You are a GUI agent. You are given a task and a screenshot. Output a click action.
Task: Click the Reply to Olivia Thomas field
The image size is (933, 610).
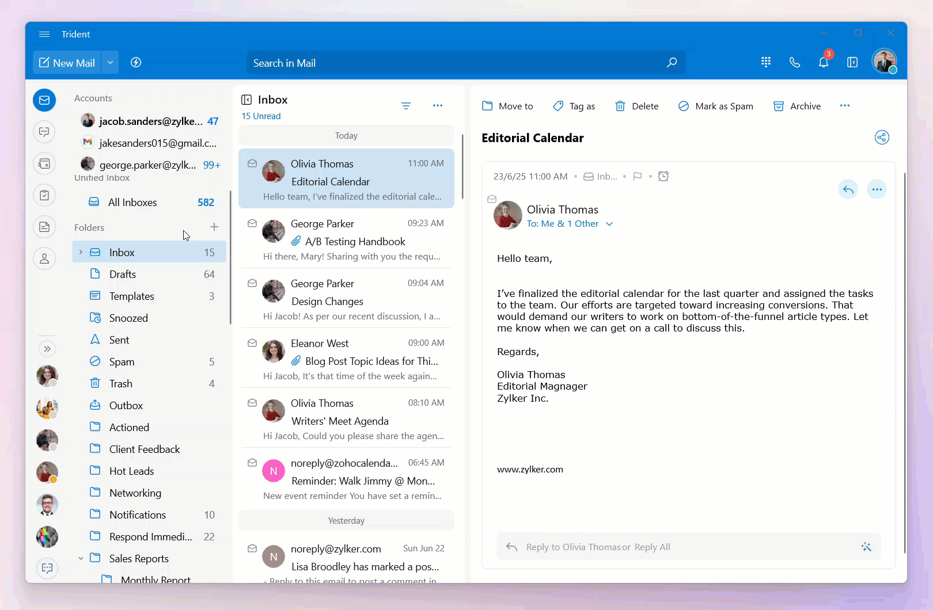point(689,547)
